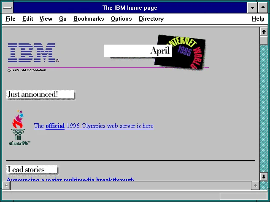Viewport: 270px width, 202px height.
Task: Click the "1995 IBM Corporation" copyright text
Action: (x=27, y=70)
